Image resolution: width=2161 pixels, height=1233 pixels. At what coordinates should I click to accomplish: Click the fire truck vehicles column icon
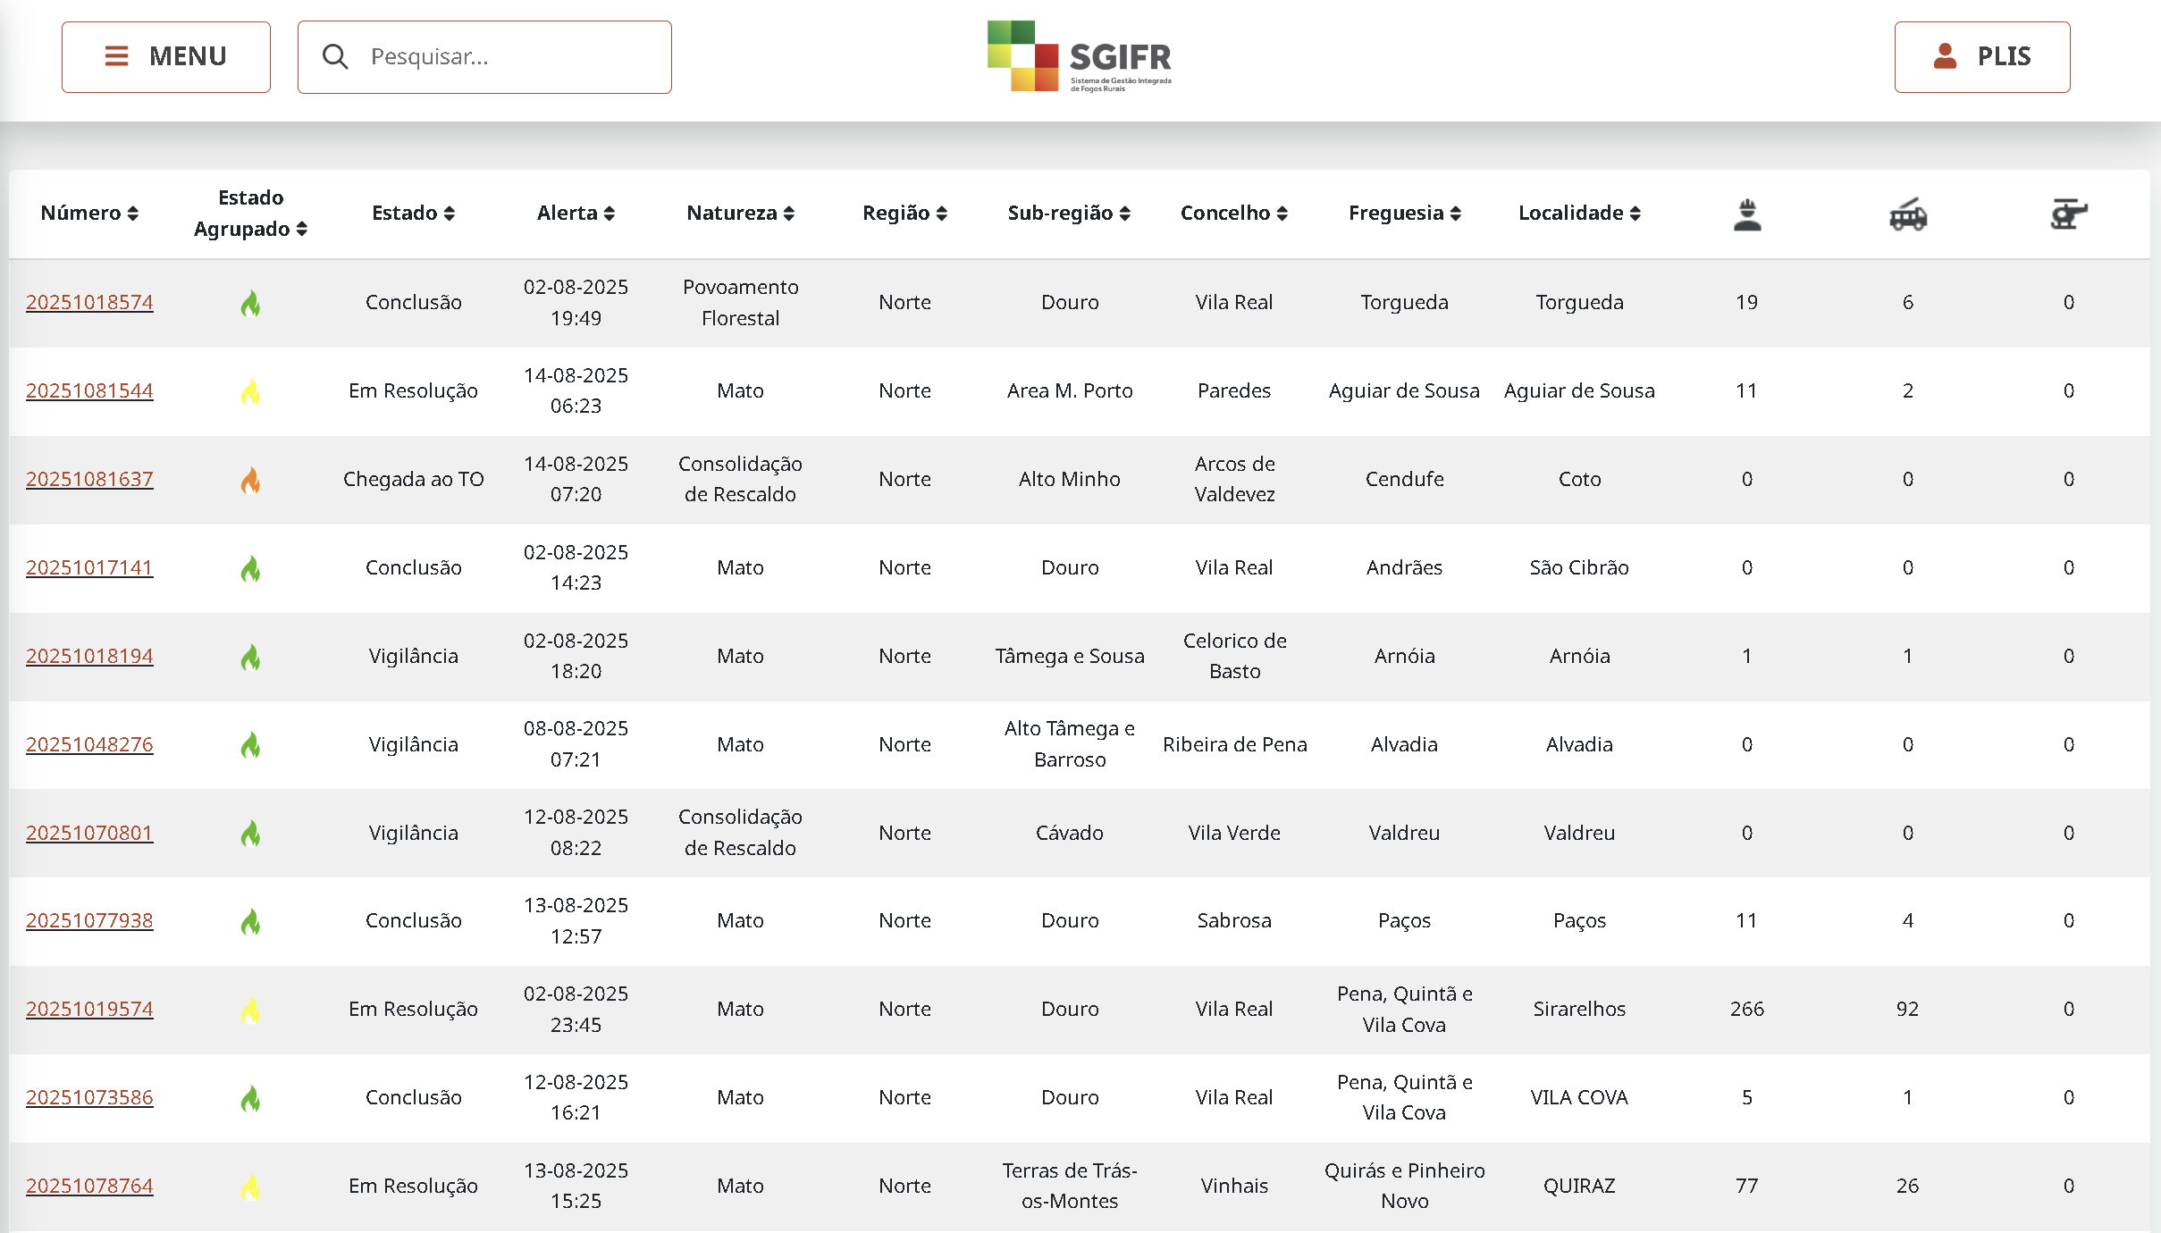click(1908, 214)
